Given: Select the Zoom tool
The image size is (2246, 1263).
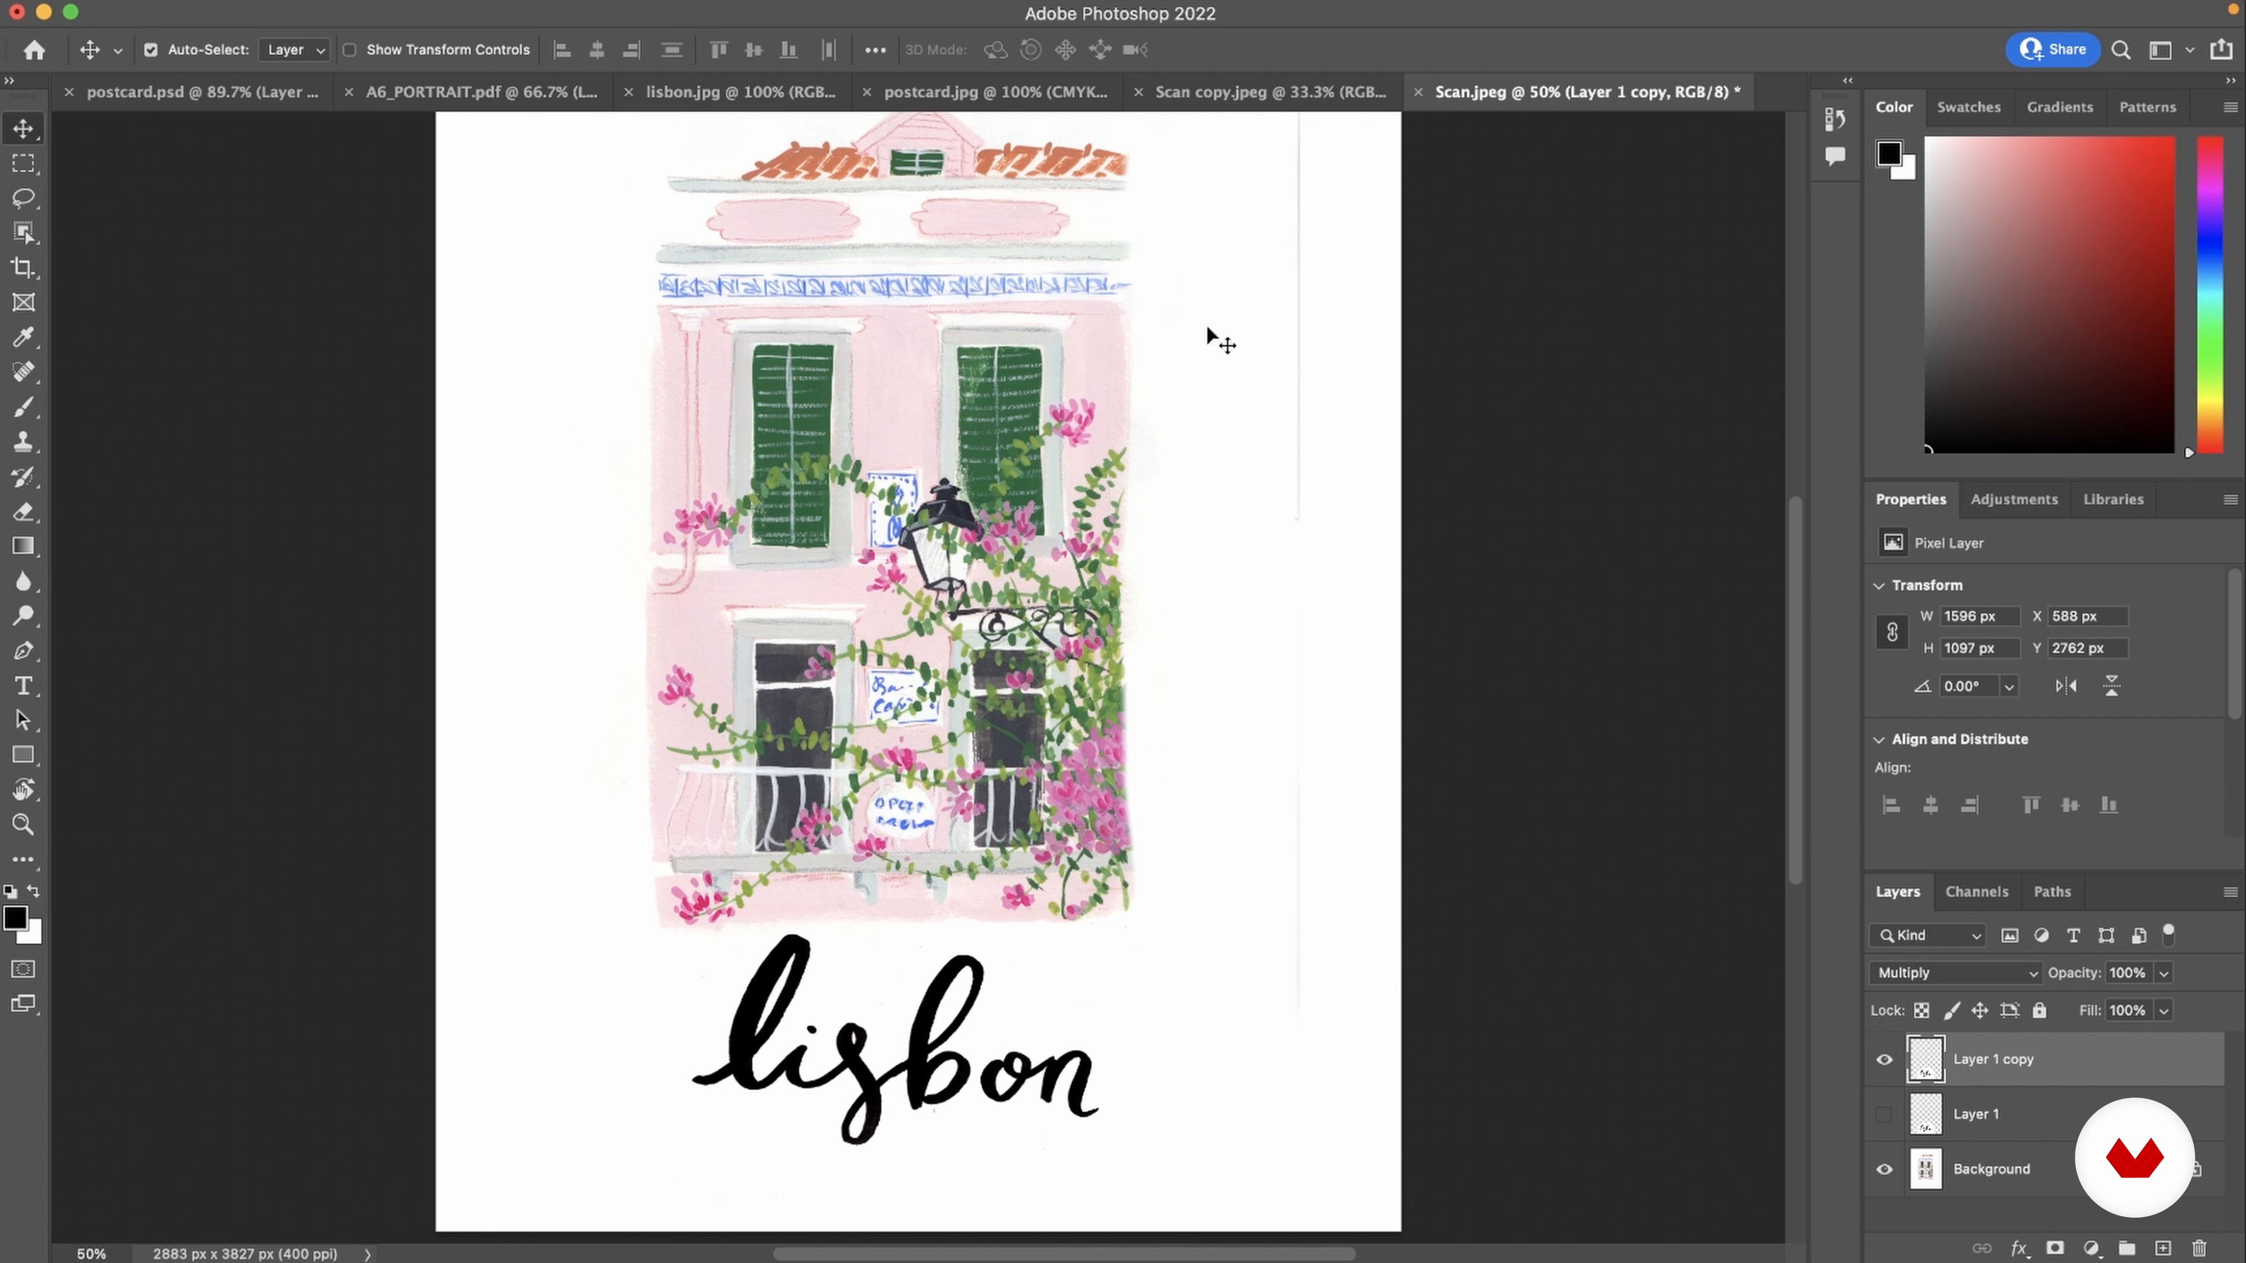Looking at the screenshot, I should [23, 824].
